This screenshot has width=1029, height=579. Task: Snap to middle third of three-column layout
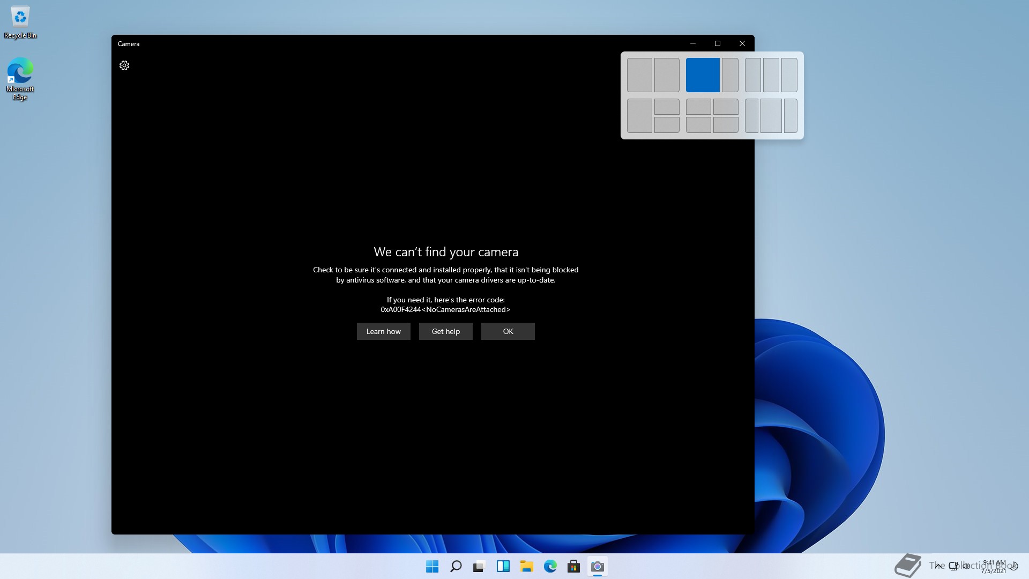[771, 75]
